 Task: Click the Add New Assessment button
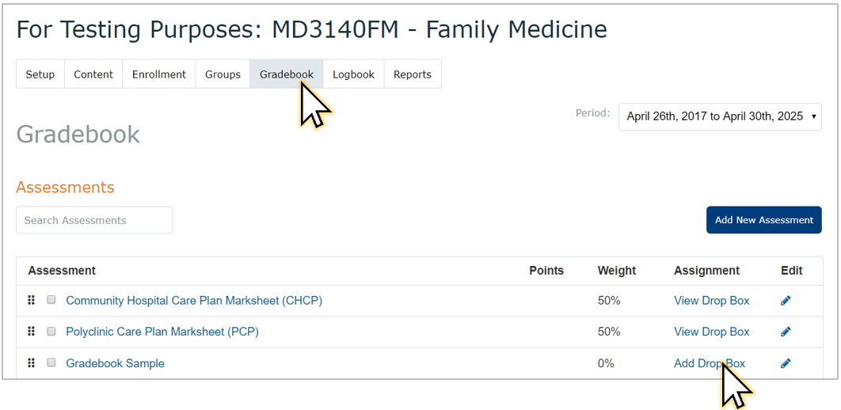(x=763, y=220)
